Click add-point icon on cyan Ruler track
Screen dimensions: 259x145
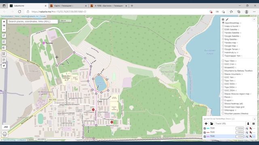[x=251, y=128]
